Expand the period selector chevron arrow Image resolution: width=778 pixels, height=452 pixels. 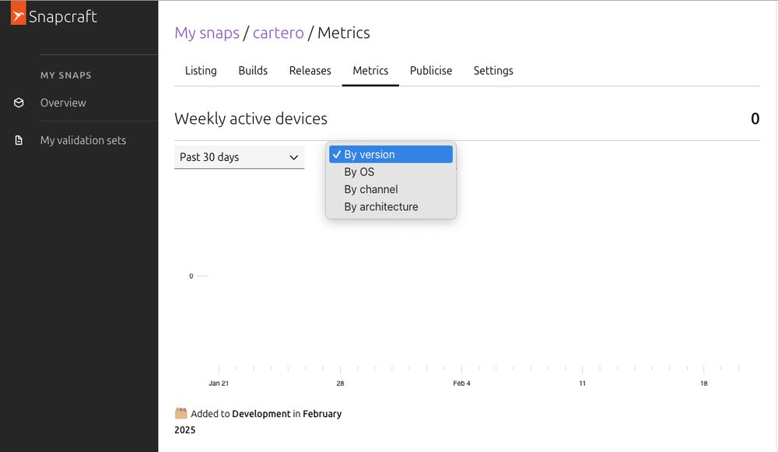click(x=294, y=157)
